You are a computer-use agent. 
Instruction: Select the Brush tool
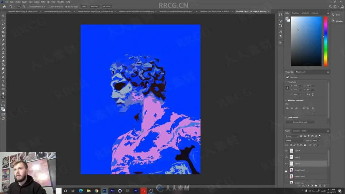pos(3,49)
